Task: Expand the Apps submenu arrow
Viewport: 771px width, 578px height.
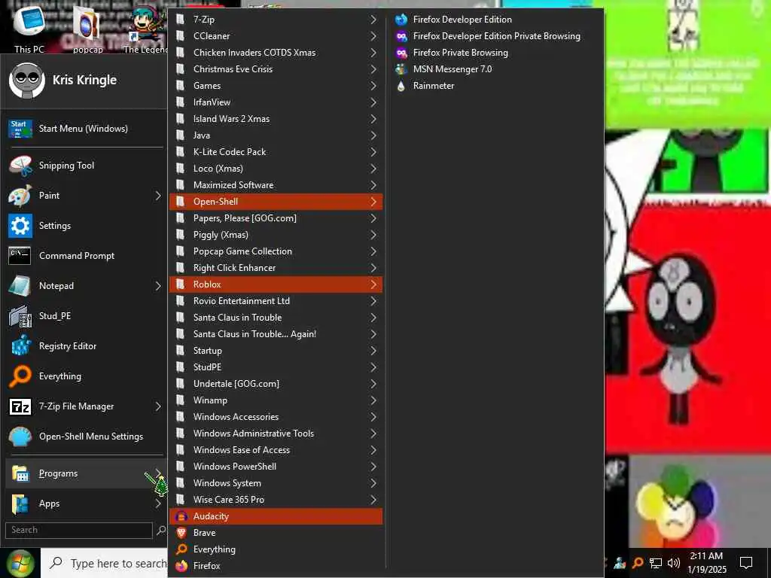Action: pyautogui.click(x=158, y=503)
